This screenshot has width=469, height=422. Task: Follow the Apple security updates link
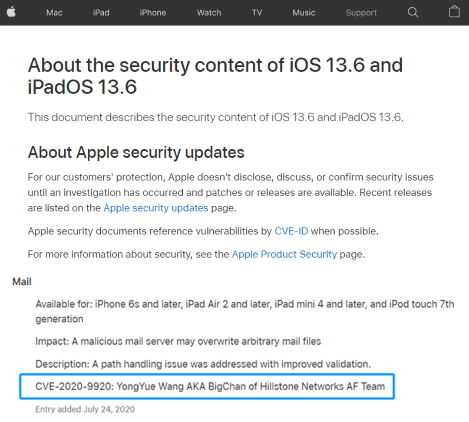pyautogui.click(x=156, y=208)
